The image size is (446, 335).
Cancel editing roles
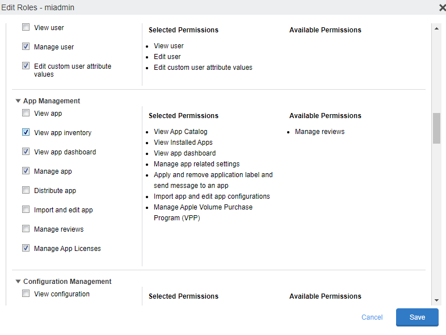coord(372,317)
